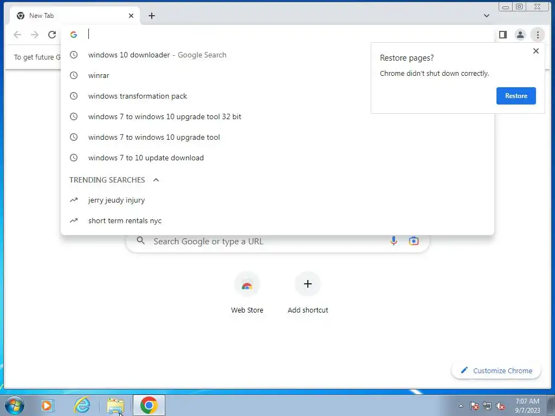Open network status tray icon
This screenshot has width=555, height=416.
coord(487,406)
